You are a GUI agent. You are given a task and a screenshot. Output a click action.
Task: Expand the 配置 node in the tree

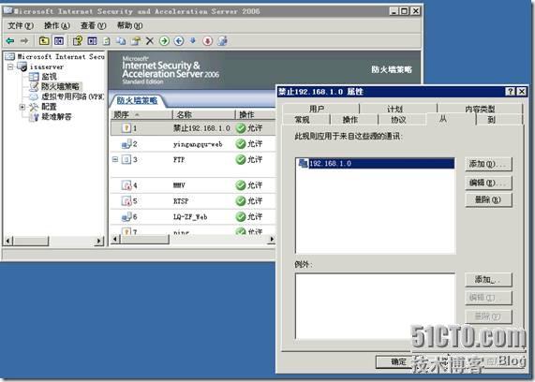22,107
